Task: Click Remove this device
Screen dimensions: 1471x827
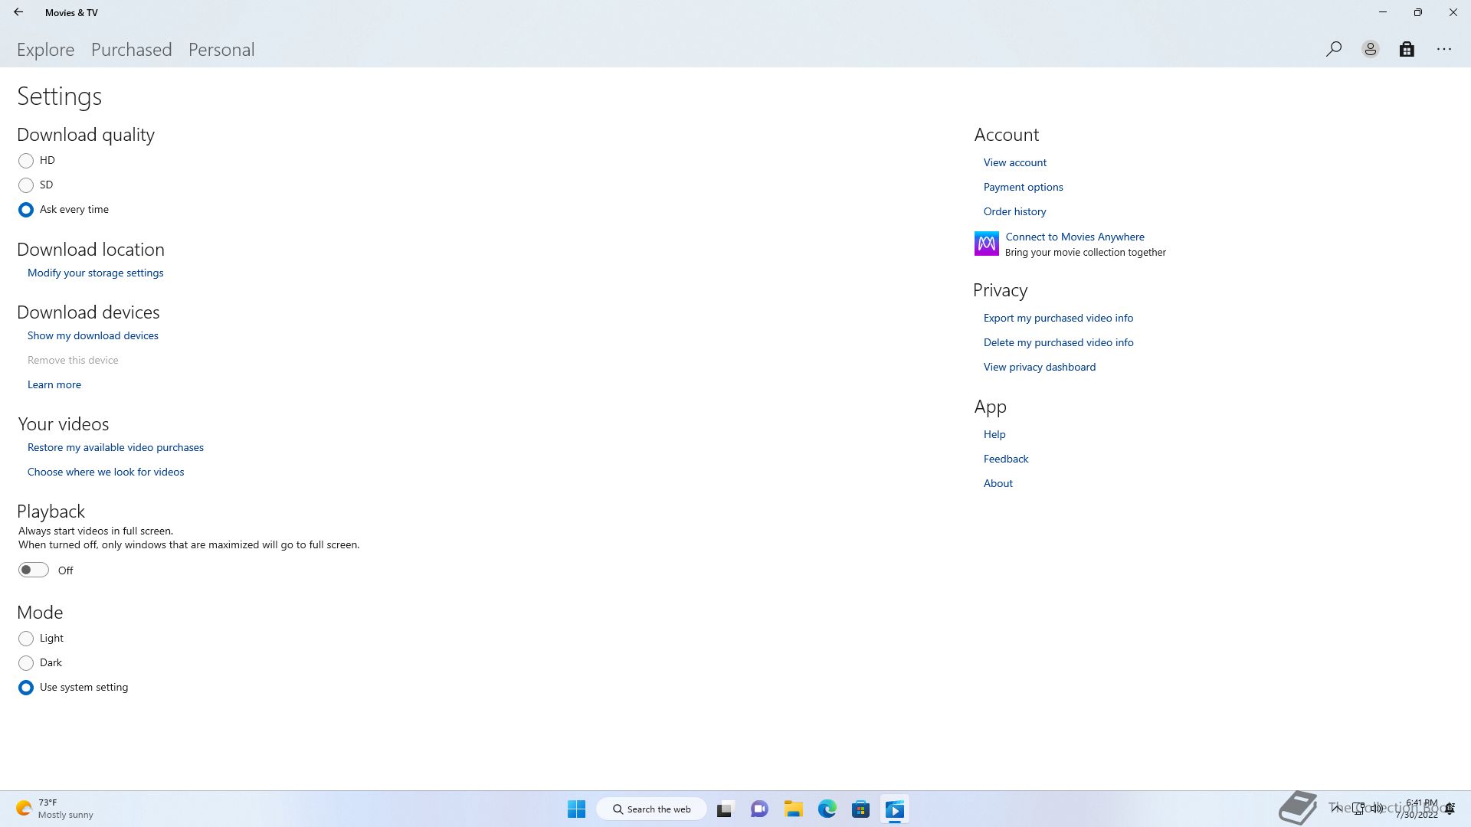Action: tap(73, 360)
